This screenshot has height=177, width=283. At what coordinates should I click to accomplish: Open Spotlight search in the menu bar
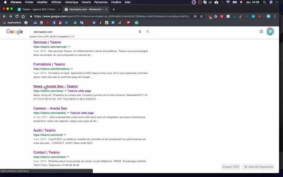[264, 2]
